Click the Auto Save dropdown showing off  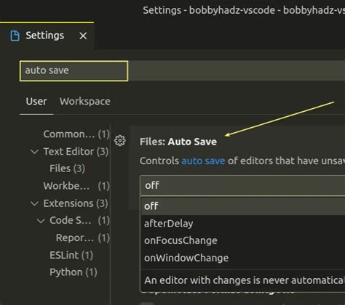click(242, 185)
